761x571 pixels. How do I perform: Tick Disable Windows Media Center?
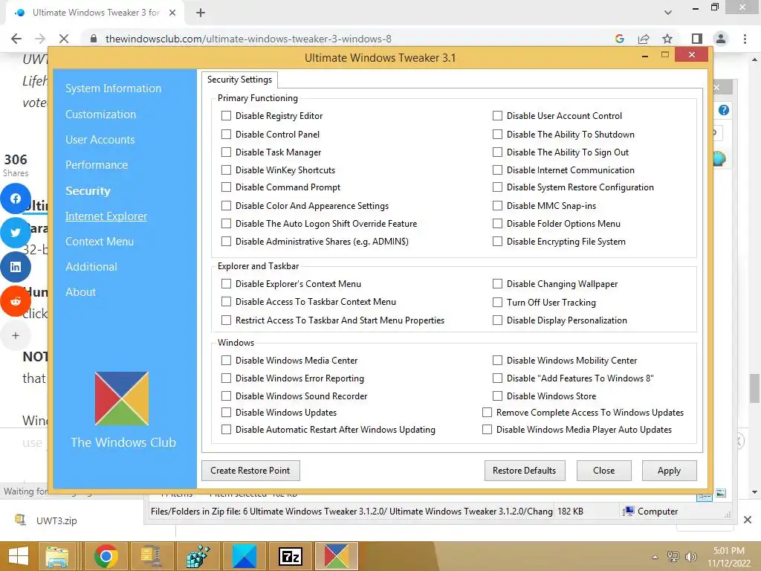(226, 361)
